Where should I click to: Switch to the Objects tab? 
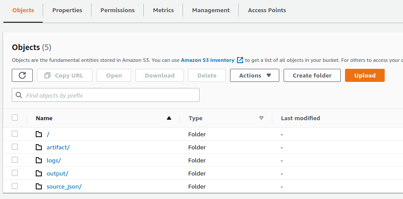pyautogui.click(x=23, y=10)
